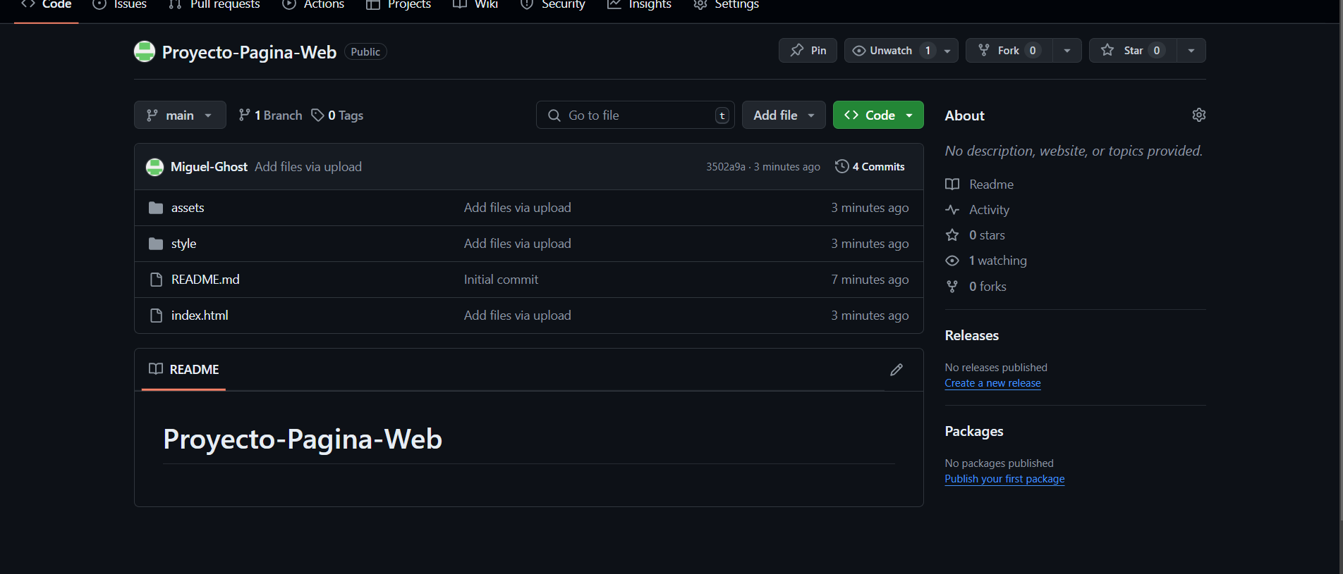Open the Add file dropdown
The image size is (1343, 574).
point(784,115)
